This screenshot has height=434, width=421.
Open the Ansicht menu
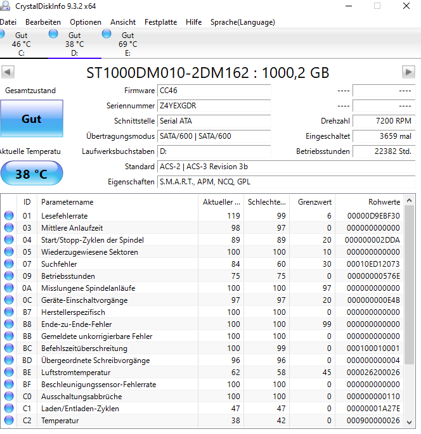(x=123, y=22)
